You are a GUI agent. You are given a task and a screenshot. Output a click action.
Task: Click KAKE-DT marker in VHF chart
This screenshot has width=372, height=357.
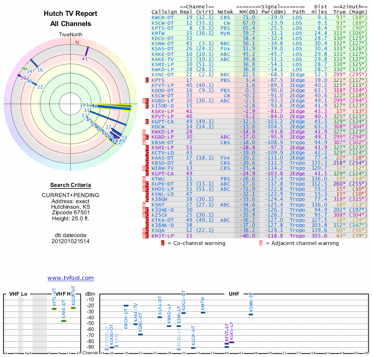click(x=64, y=321)
